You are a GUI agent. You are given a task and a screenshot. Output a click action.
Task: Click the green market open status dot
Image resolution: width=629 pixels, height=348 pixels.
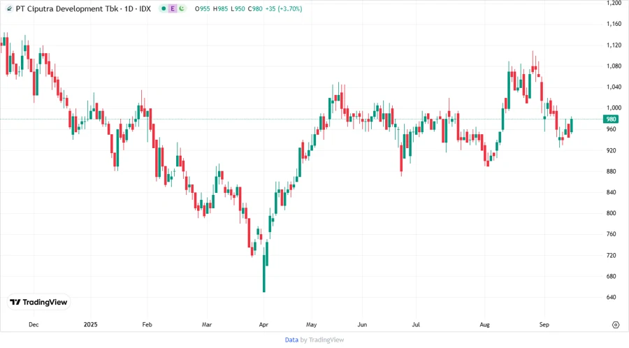pyautogui.click(x=164, y=8)
